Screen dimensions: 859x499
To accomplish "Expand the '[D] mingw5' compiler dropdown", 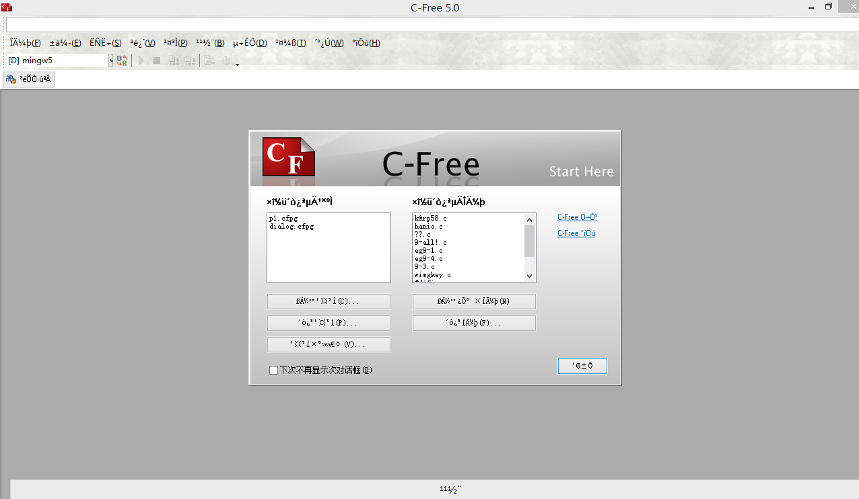I will 110,61.
